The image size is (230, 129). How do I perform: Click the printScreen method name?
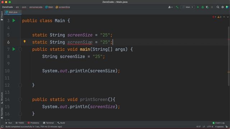tap(94, 100)
